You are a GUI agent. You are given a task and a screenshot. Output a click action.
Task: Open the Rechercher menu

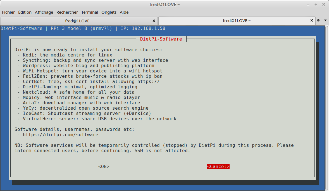point(67,12)
